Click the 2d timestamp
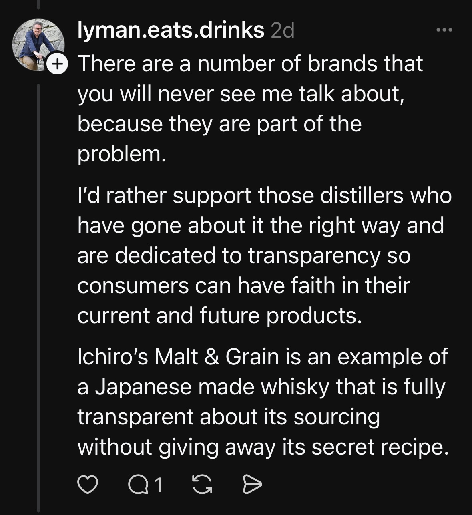Screen dimensions: 472x515 tap(283, 30)
